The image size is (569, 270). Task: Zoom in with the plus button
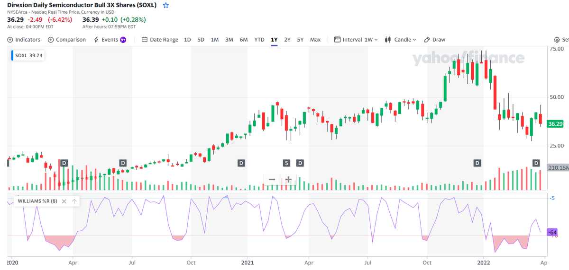[x=288, y=180]
